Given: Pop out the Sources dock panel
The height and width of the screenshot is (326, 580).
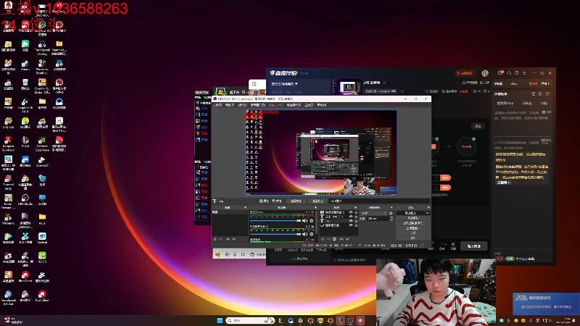Looking at the screenshot, I should [x=355, y=207].
